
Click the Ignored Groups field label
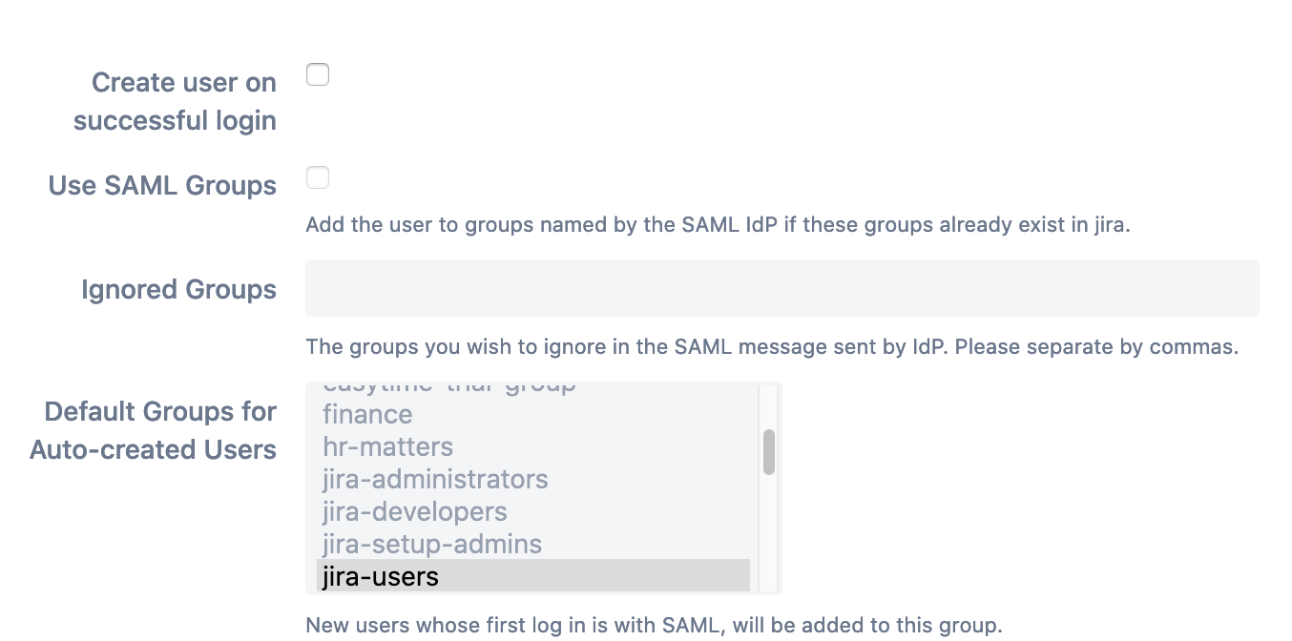point(178,289)
